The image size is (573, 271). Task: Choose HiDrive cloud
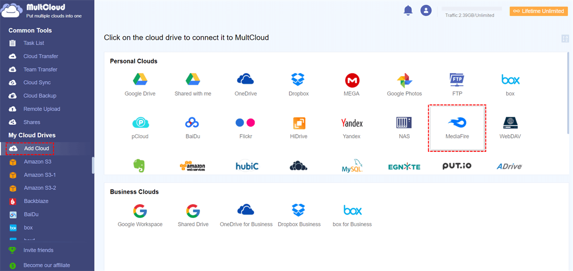pos(298,127)
